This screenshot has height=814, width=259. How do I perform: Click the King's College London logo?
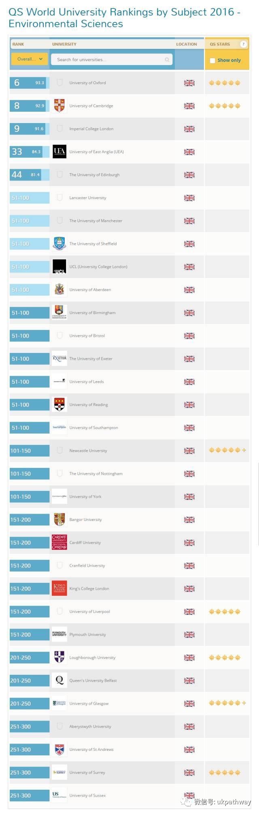59,589
